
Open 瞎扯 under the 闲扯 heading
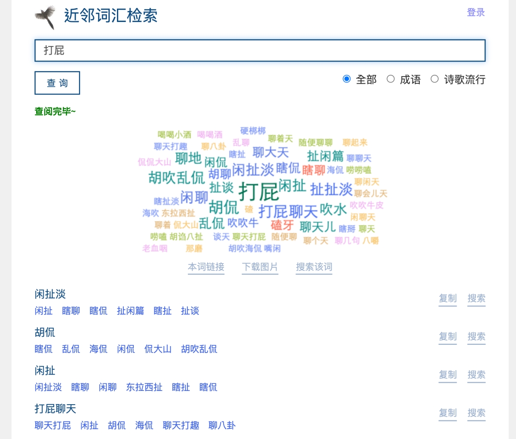click(181, 387)
